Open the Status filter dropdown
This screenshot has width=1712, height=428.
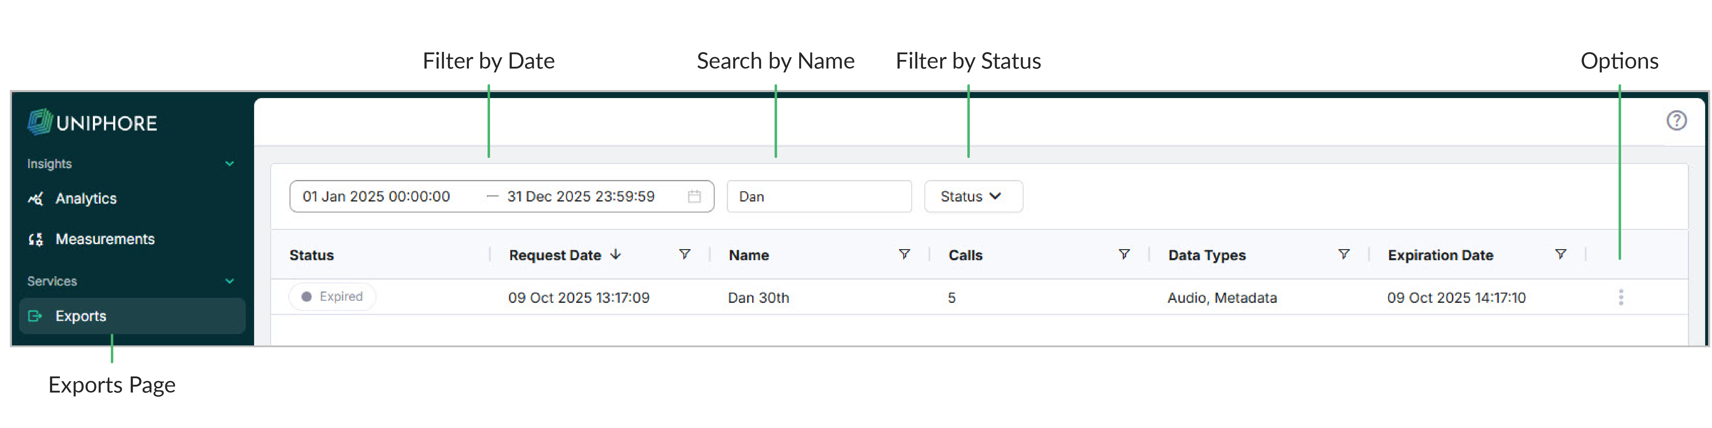[x=973, y=197]
